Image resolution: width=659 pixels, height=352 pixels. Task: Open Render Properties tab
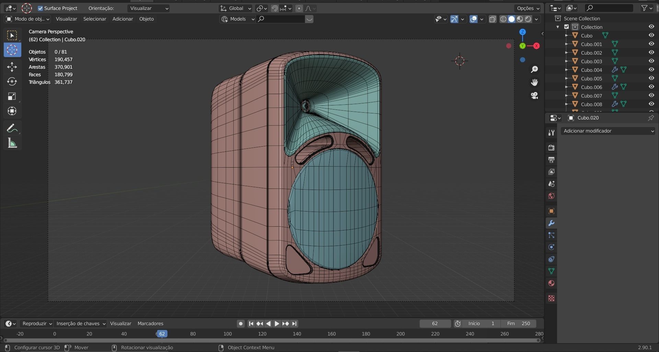pos(551,148)
